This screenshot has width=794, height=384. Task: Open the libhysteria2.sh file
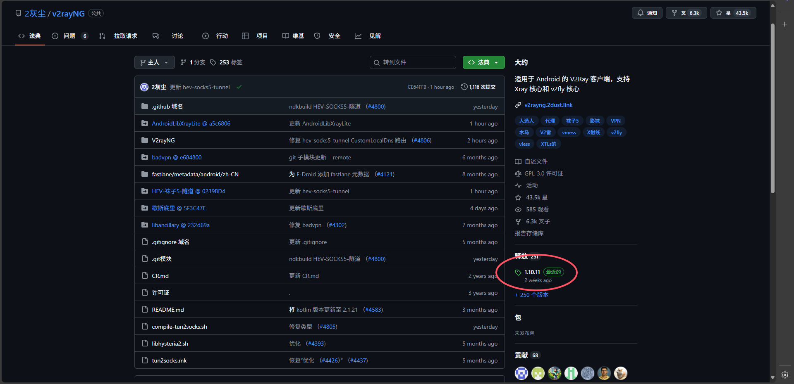point(170,344)
